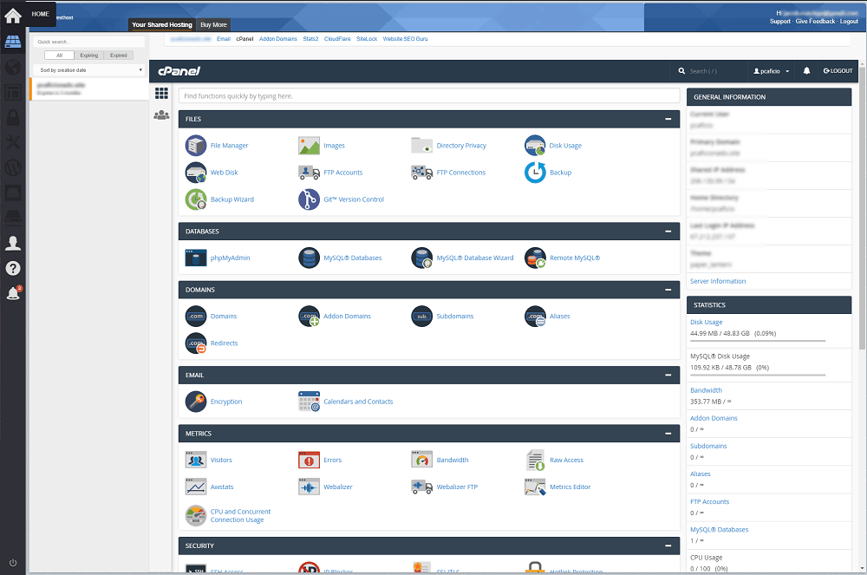Viewport: 867px width, 575px height.
Task: Collapse the Files section
Action: [x=668, y=119]
